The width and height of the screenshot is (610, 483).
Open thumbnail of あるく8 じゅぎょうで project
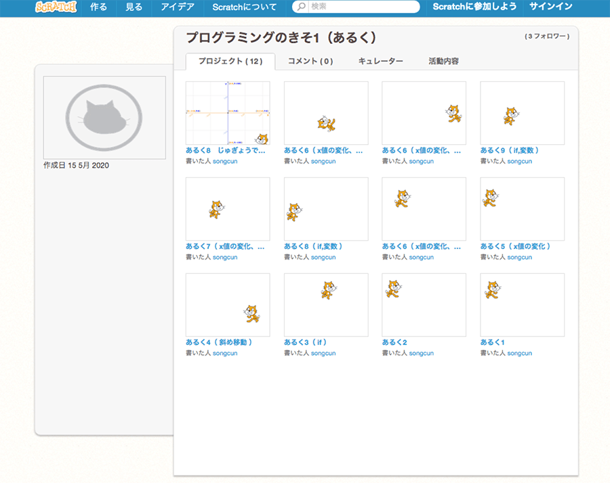pos(228,113)
